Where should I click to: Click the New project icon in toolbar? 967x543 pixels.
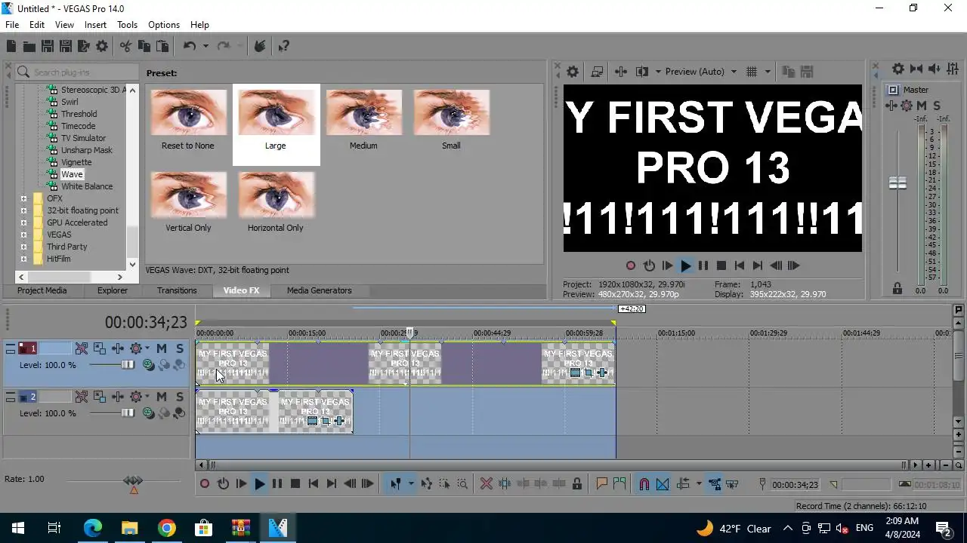point(11,47)
